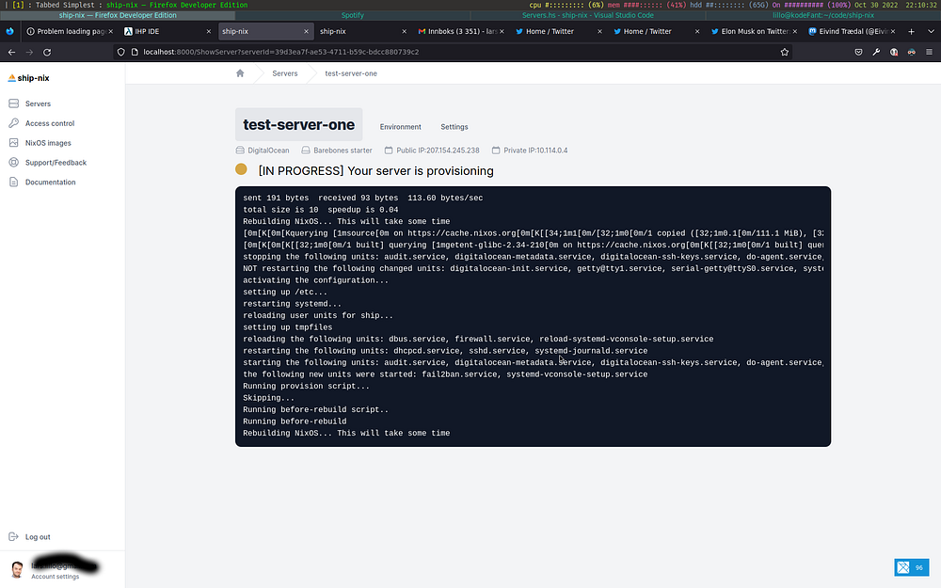Image resolution: width=941 pixels, height=588 pixels.
Task: Click the yellow provisioning status dot
Action: pyautogui.click(x=241, y=169)
